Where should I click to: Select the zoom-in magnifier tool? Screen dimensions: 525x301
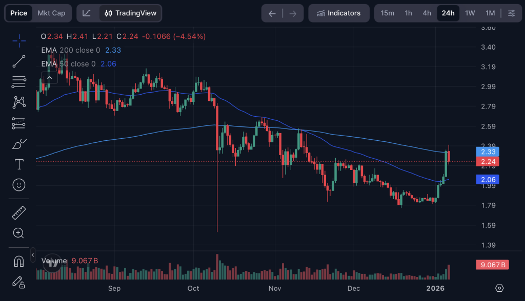point(18,233)
